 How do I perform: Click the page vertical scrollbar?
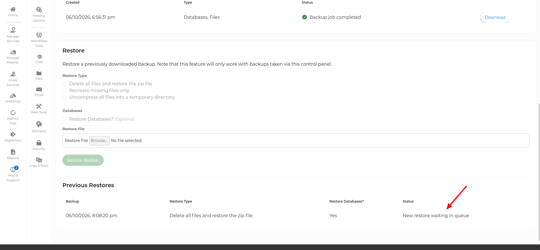[539, 172]
